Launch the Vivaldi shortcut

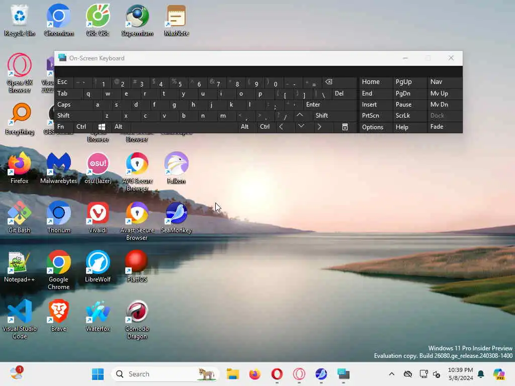[98, 217]
